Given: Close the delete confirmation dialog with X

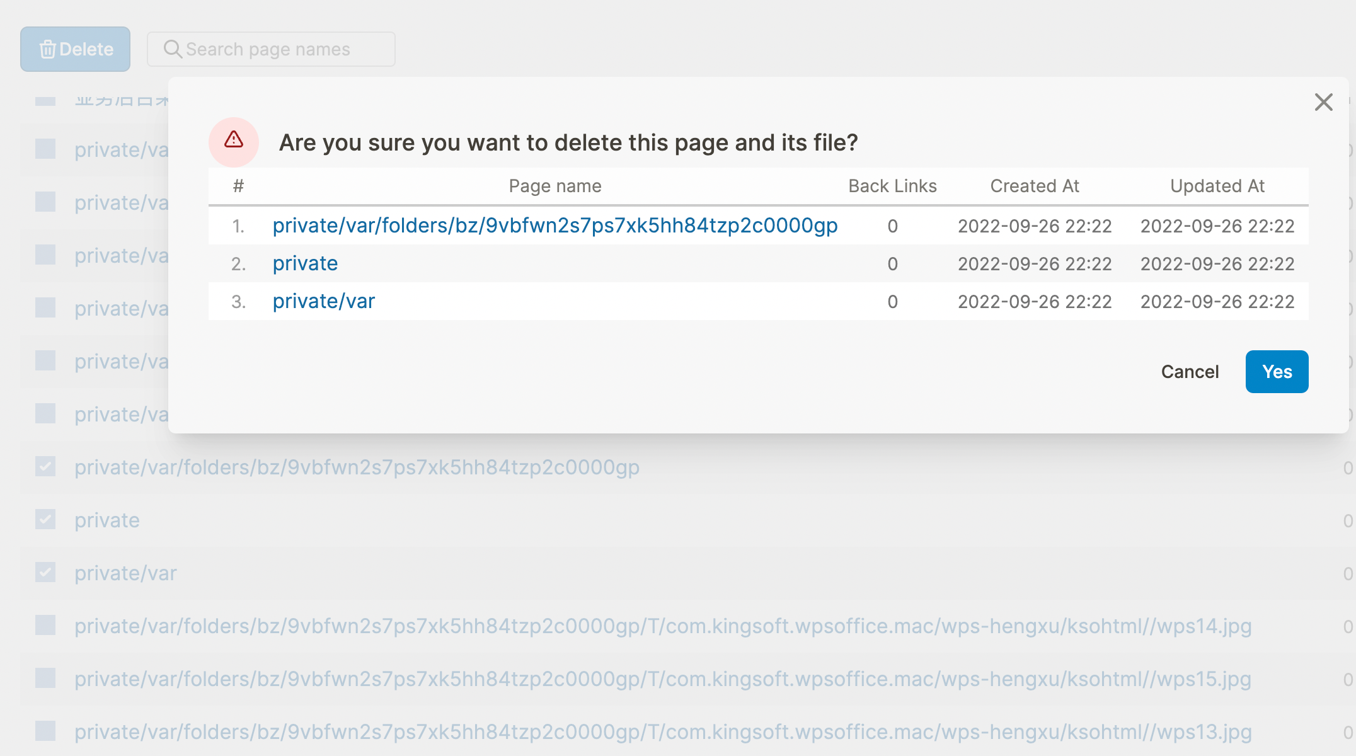Looking at the screenshot, I should tap(1323, 102).
